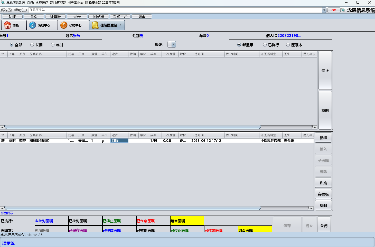Image resolution: width=375 pixels, height=247 pixels.
Task: Choose the 已执行 display radio option
Action: pos(265,45)
